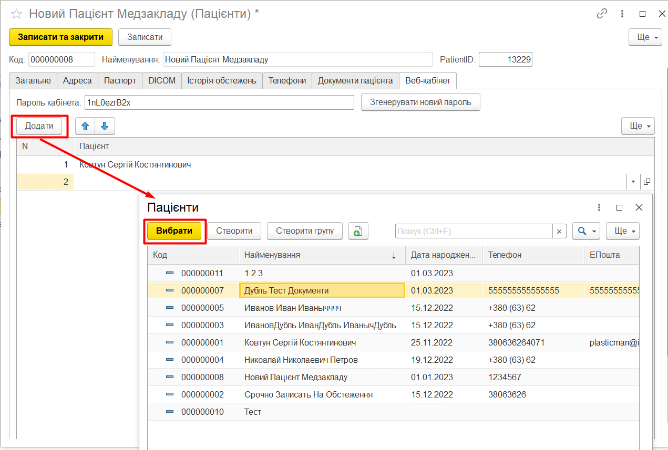Switch to the DICOM tab
The height and width of the screenshot is (450, 668).
click(x=162, y=80)
